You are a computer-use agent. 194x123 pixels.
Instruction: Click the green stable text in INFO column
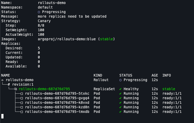169,89
